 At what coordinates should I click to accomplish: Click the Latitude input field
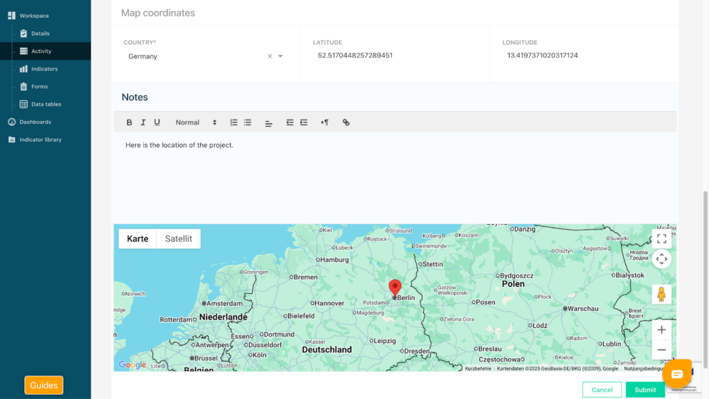395,55
